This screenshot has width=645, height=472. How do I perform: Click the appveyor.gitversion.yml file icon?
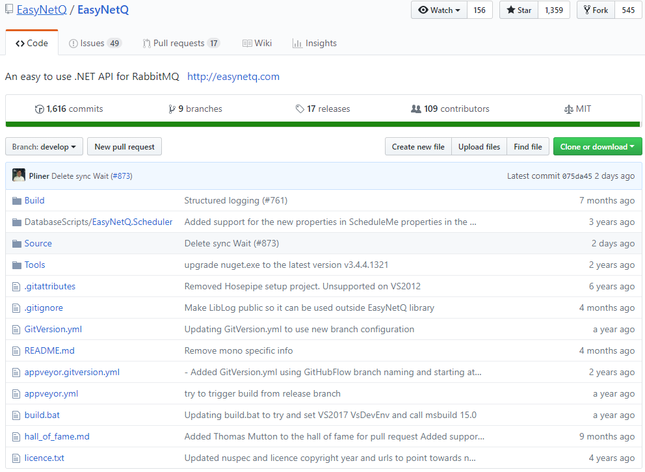(x=16, y=373)
